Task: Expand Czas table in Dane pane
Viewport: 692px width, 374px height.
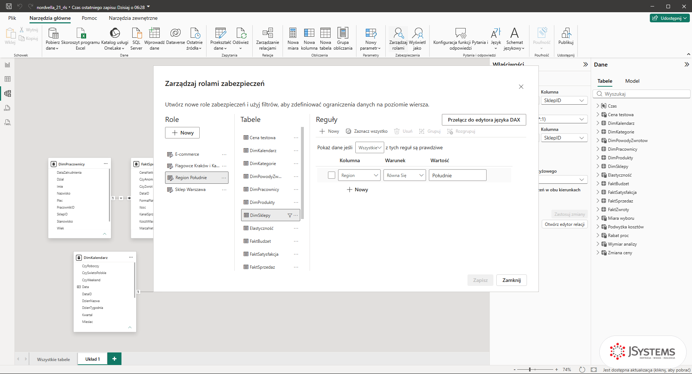Action: click(x=598, y=106)
